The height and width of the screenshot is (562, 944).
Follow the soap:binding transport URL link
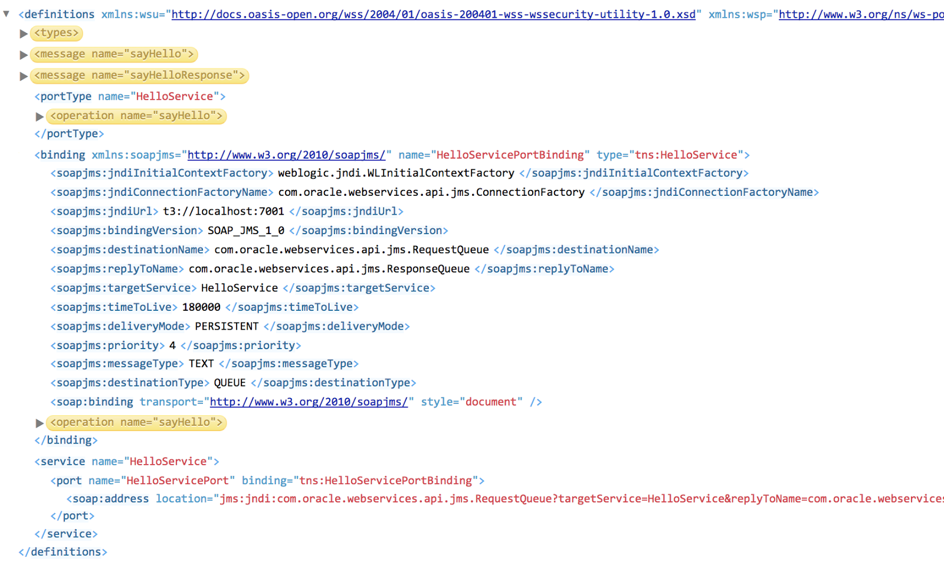(310, 402)
